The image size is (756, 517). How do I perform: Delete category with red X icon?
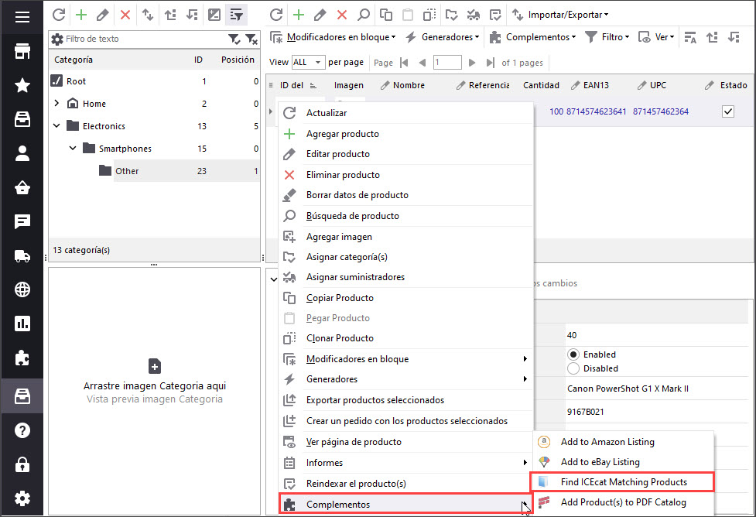point(125,15)
